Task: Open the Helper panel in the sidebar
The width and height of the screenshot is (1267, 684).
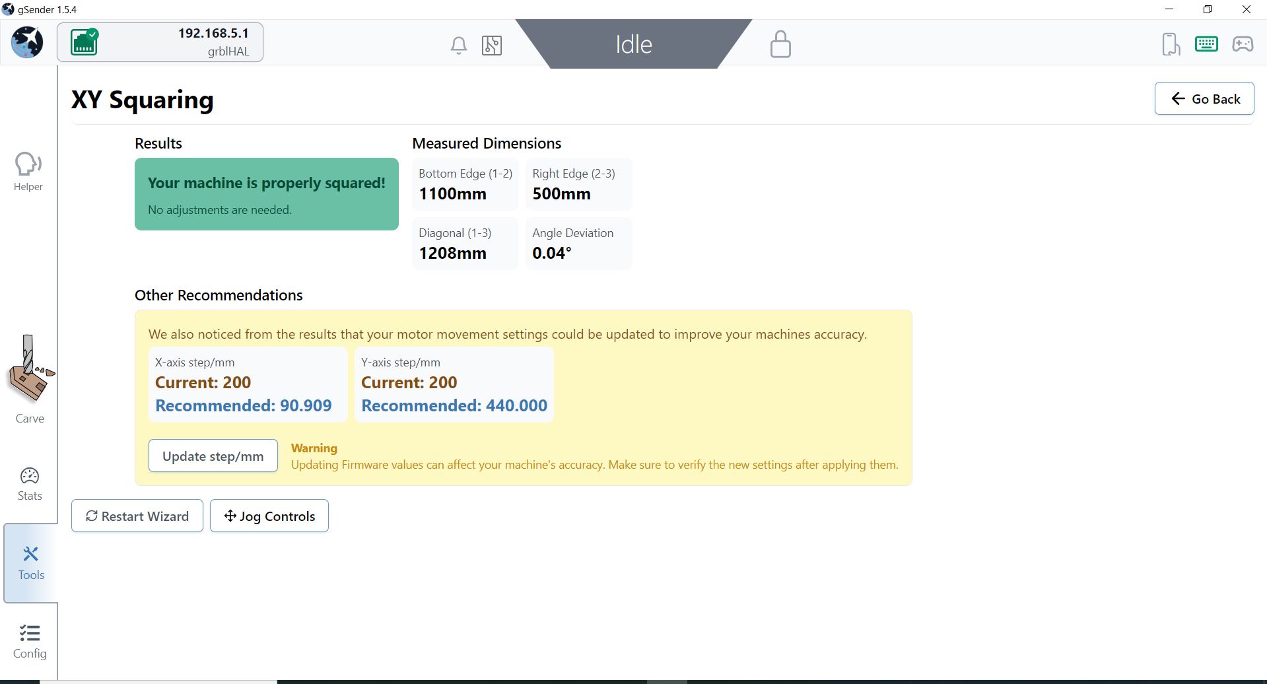Action: point(28,172)
